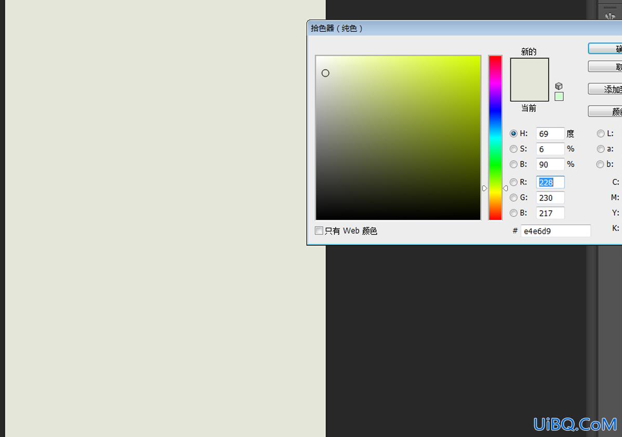
Task: Click the collapsed panel icon at top right
Action: [610, 16]
